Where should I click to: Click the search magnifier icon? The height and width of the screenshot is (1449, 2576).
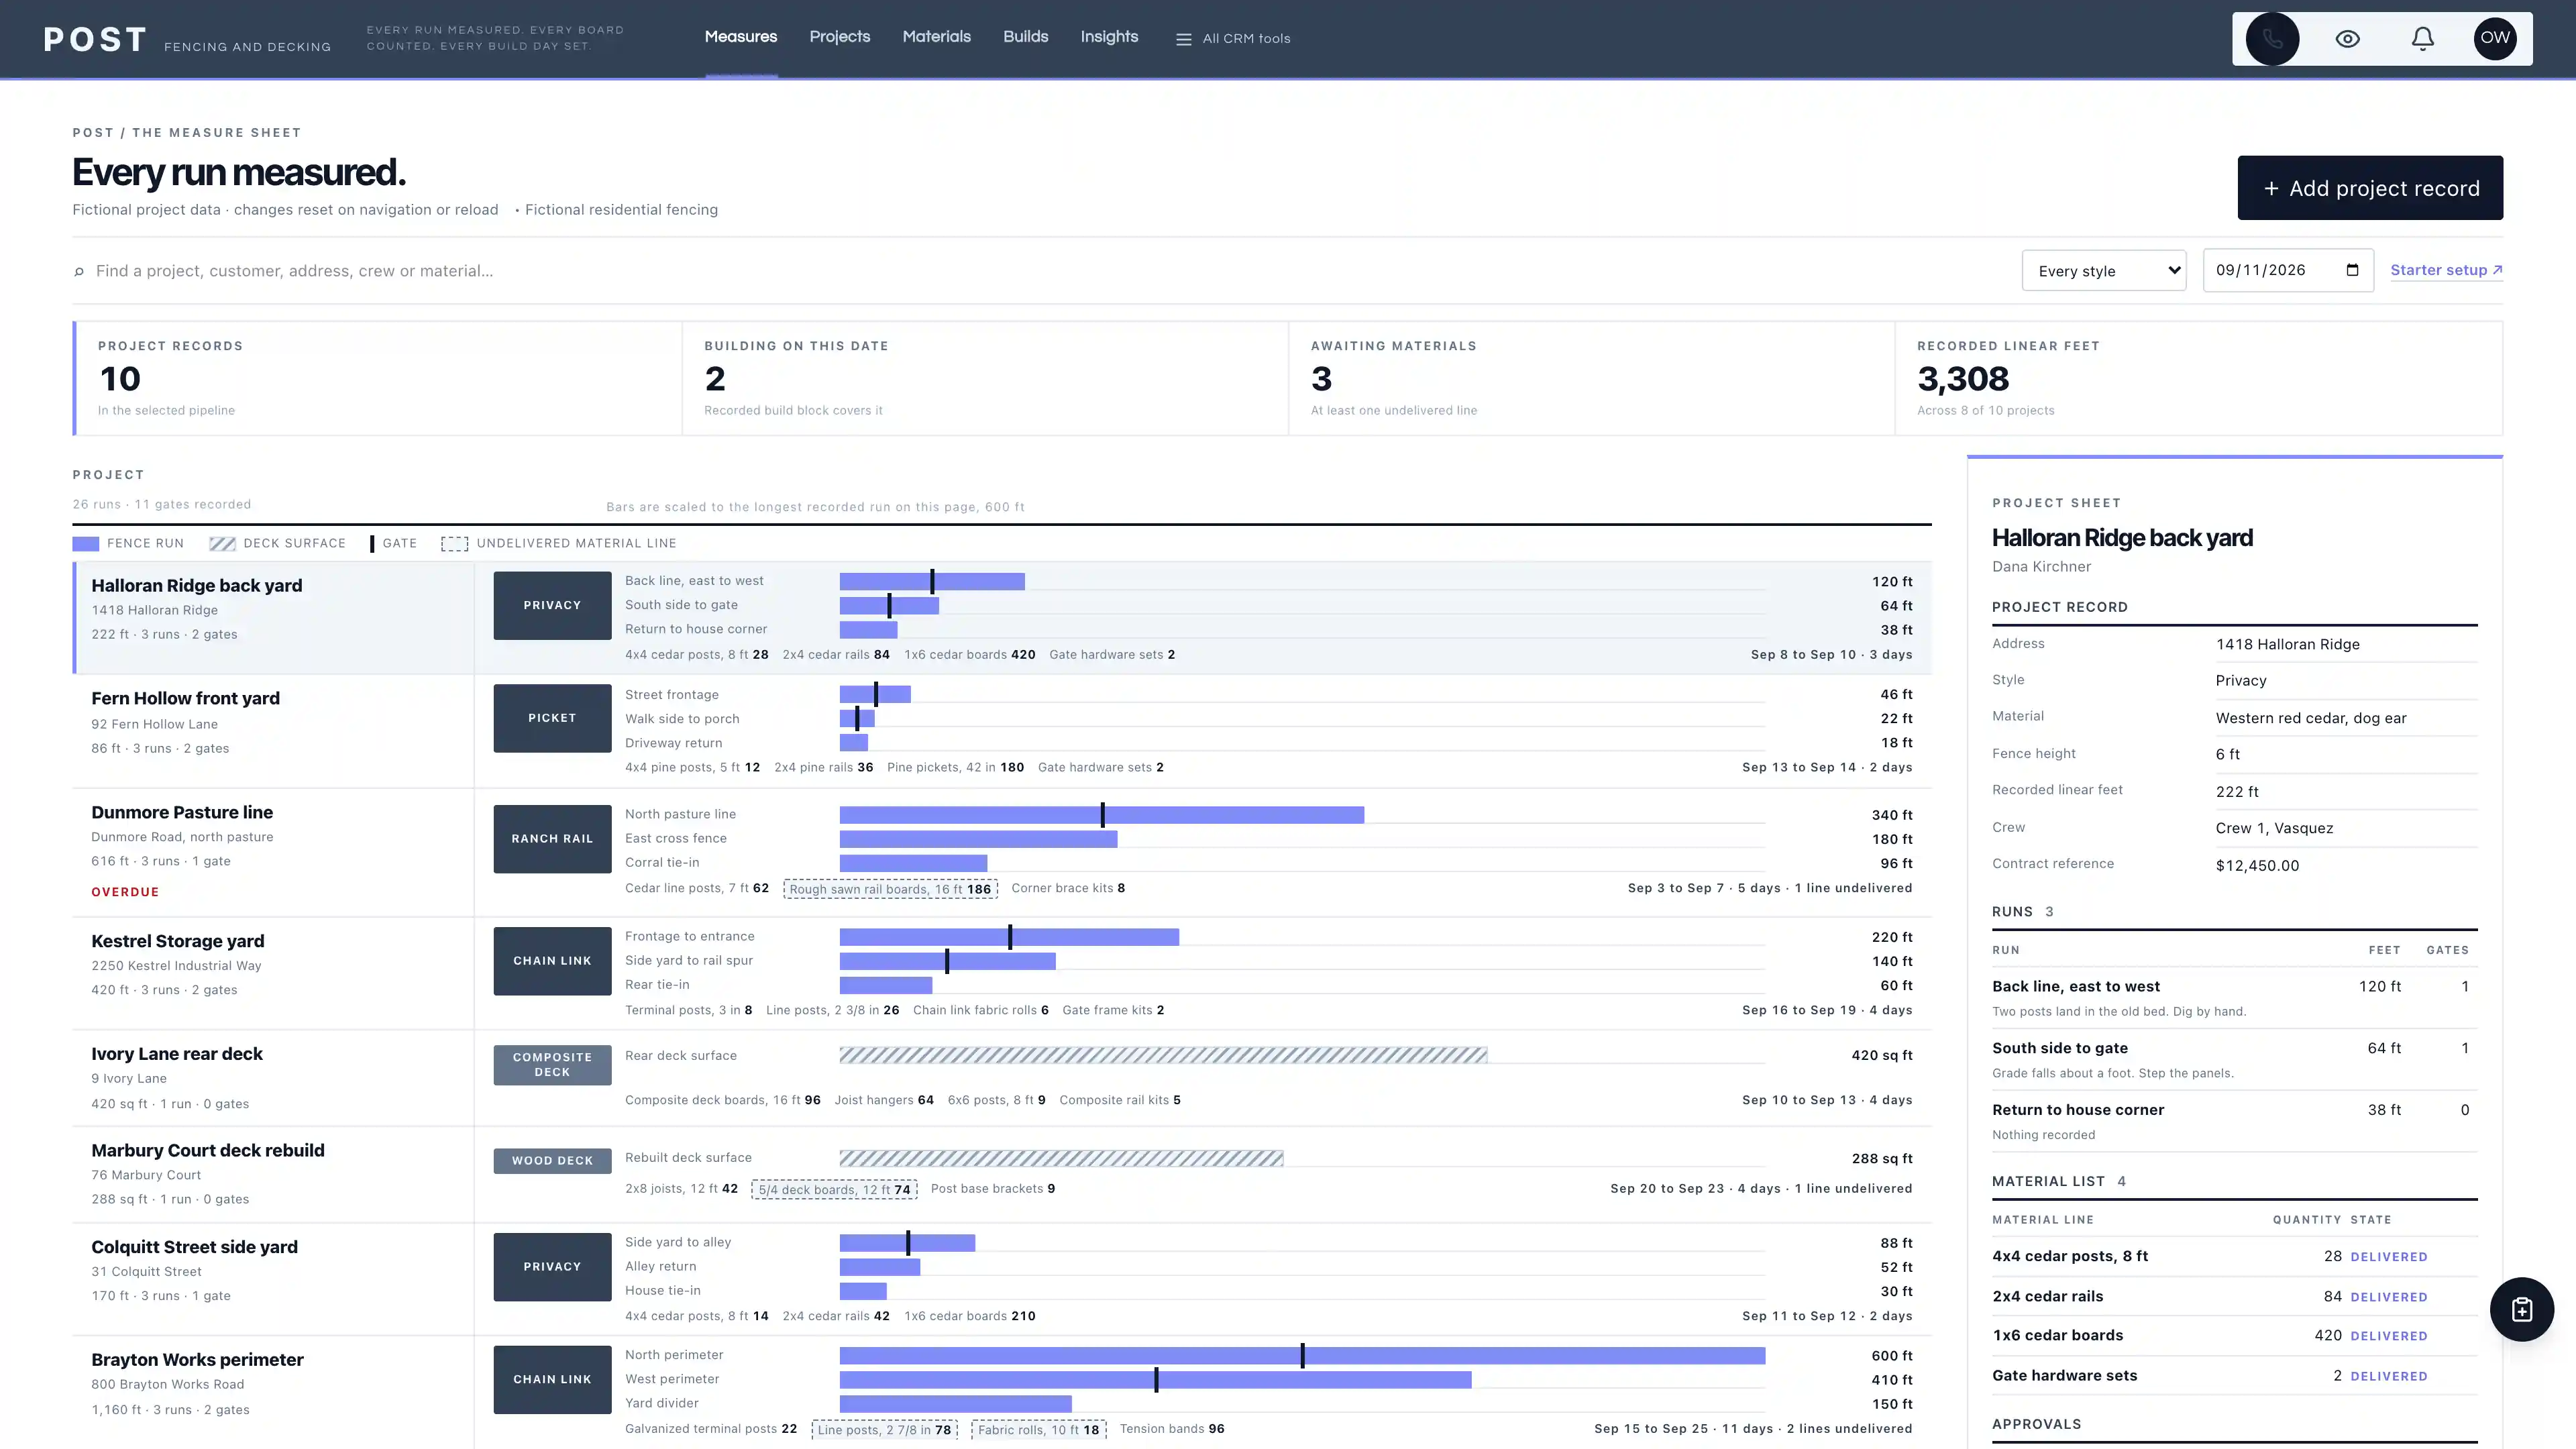coord(79,271)
